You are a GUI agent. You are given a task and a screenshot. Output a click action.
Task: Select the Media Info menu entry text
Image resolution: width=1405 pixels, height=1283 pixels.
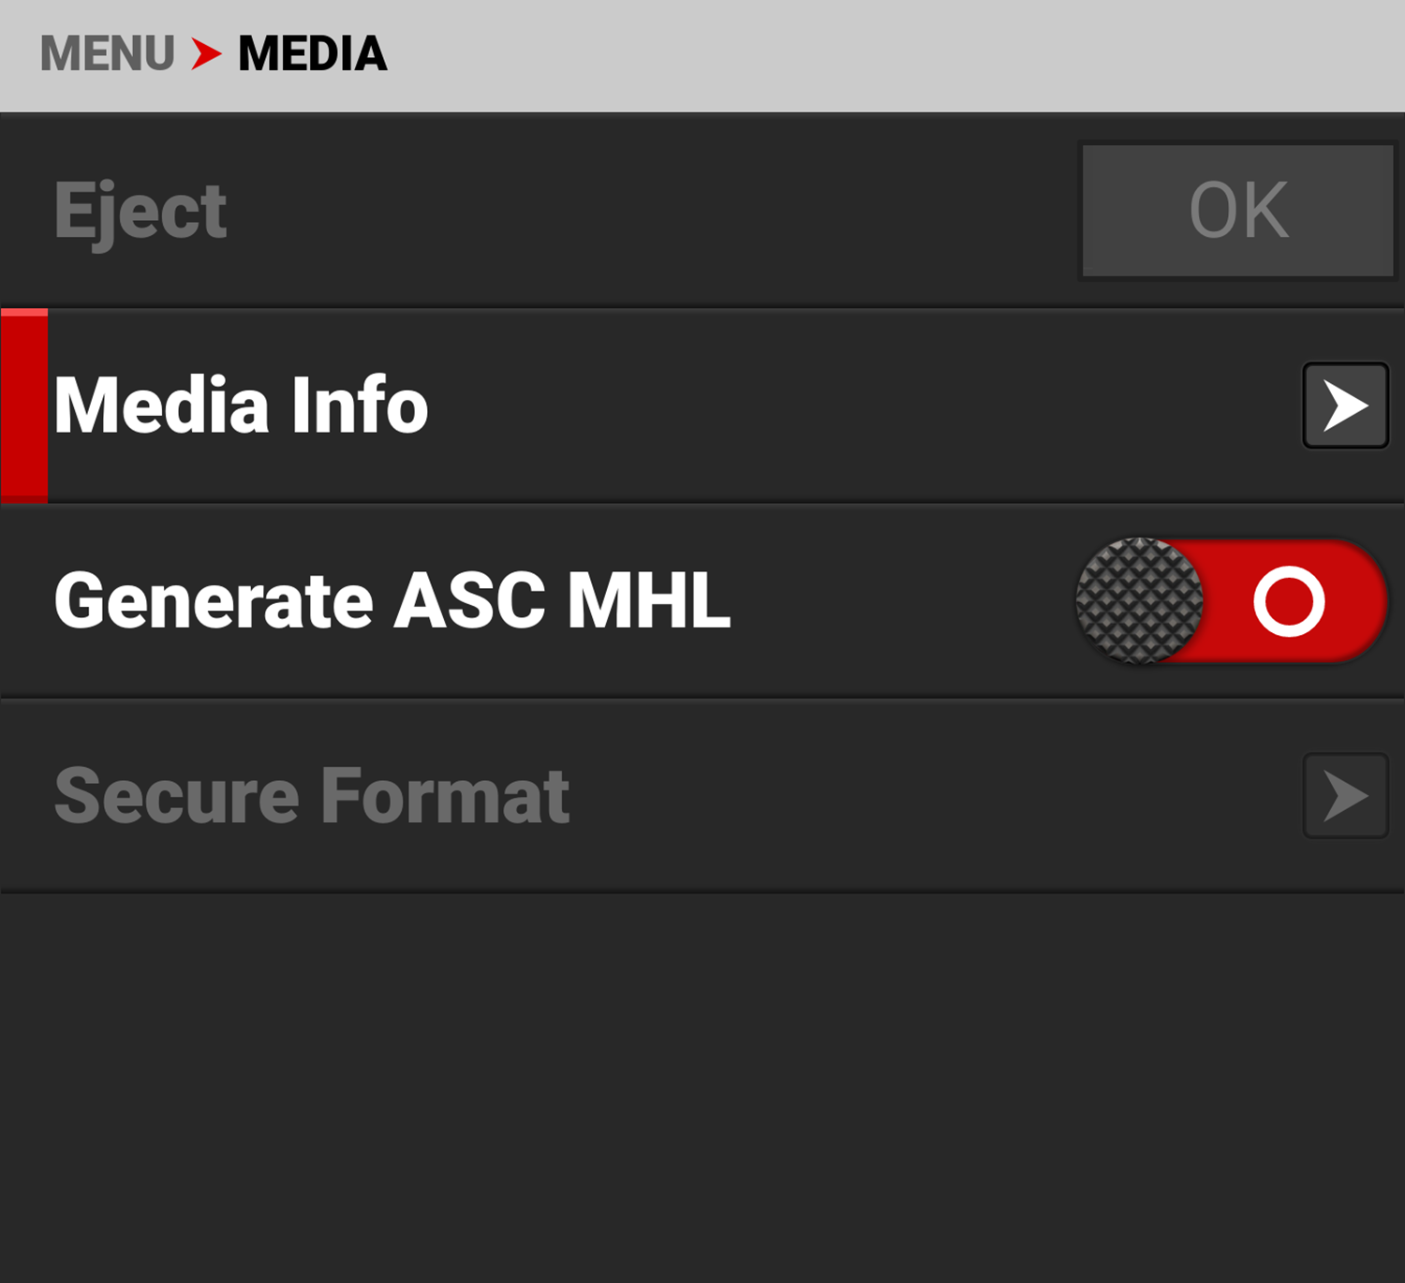click(241, 406)
